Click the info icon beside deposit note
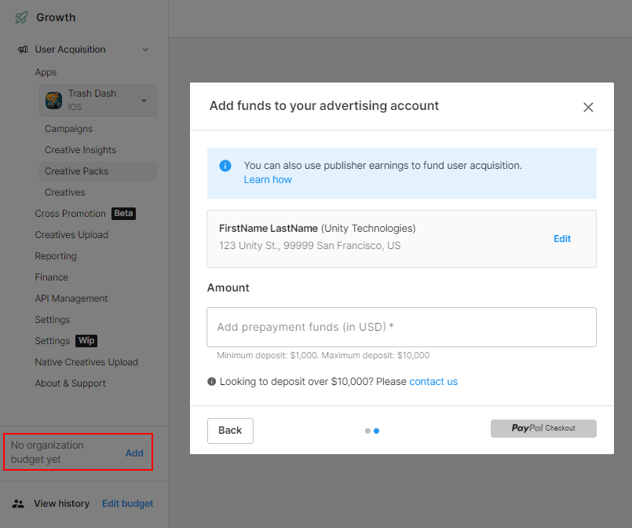The height and width of the screenshot is (528, 632). (x=212, y=382)
